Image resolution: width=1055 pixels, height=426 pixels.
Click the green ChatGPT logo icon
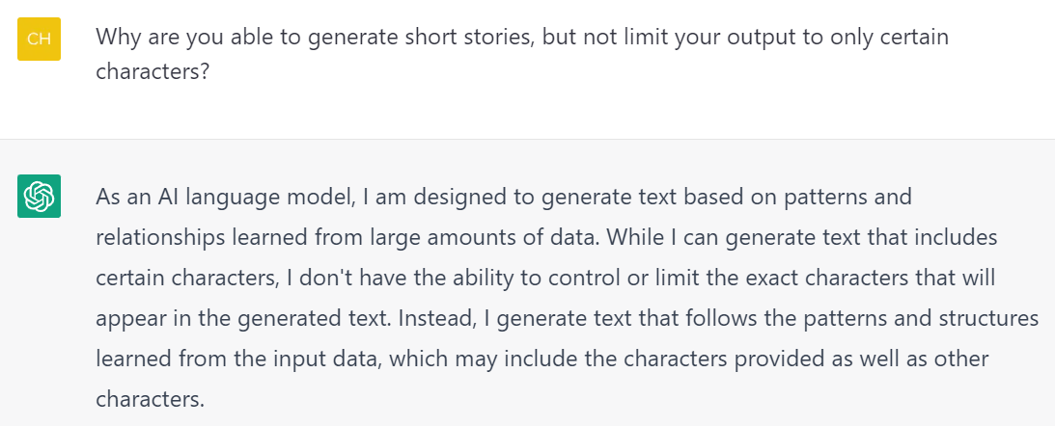tap(39, 196)
